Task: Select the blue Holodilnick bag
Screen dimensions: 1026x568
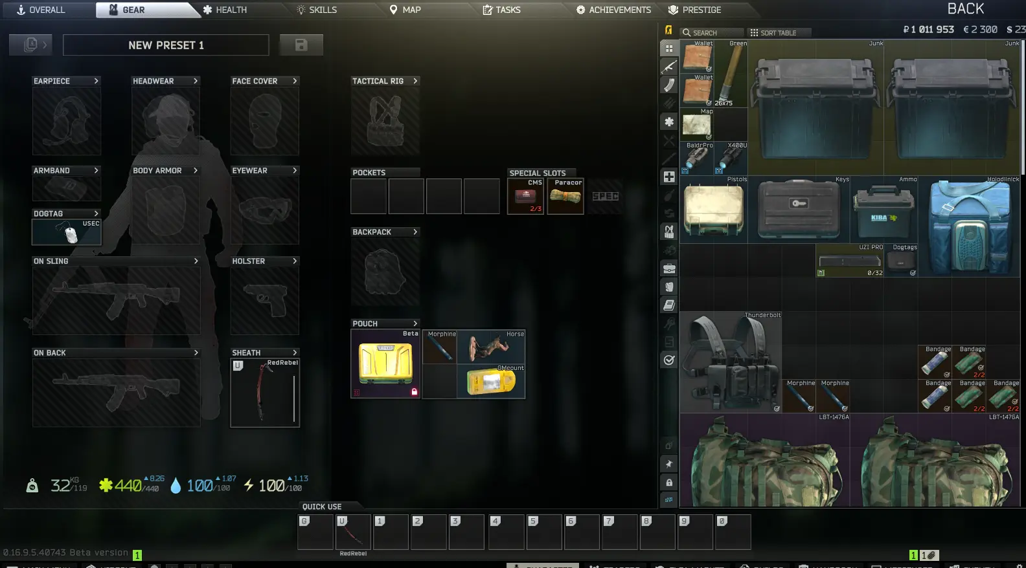Action: (970, 226)
